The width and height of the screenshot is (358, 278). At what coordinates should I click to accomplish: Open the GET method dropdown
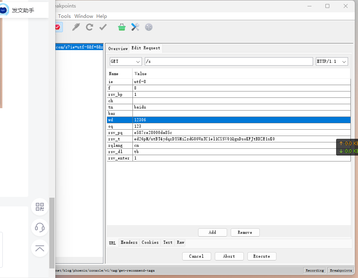coord(126,61)
